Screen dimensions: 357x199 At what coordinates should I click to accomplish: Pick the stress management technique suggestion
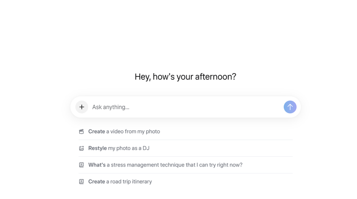coord(165,165)
